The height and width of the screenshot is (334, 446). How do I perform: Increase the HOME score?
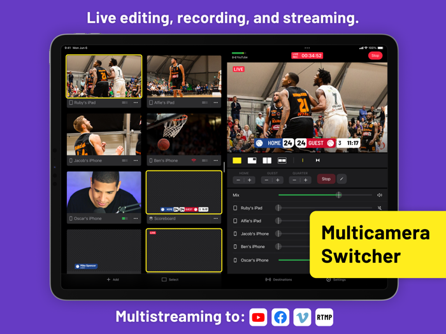pyautogui.click(x=250, y=180)
